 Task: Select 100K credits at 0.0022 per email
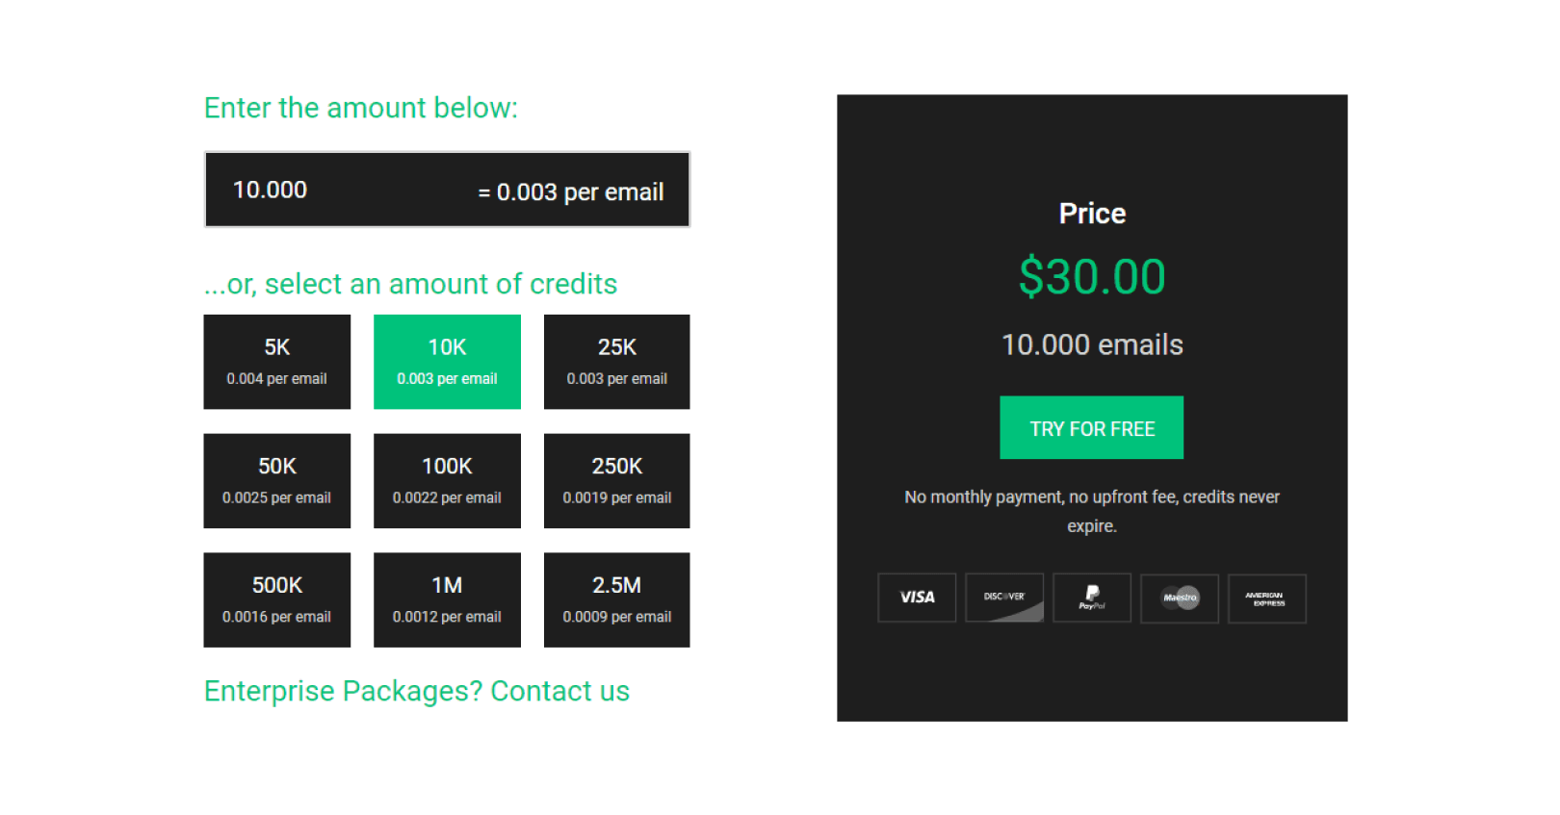[447, 481]
